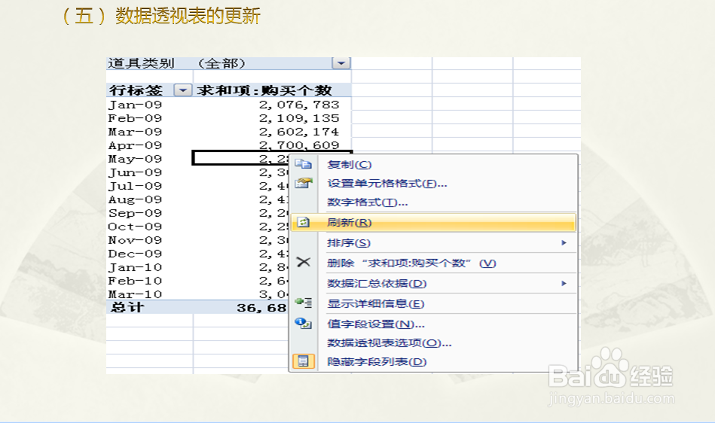Screen dimensions: 715x423
Task: Select the Jan-09 row label
Action: (135, 105)
